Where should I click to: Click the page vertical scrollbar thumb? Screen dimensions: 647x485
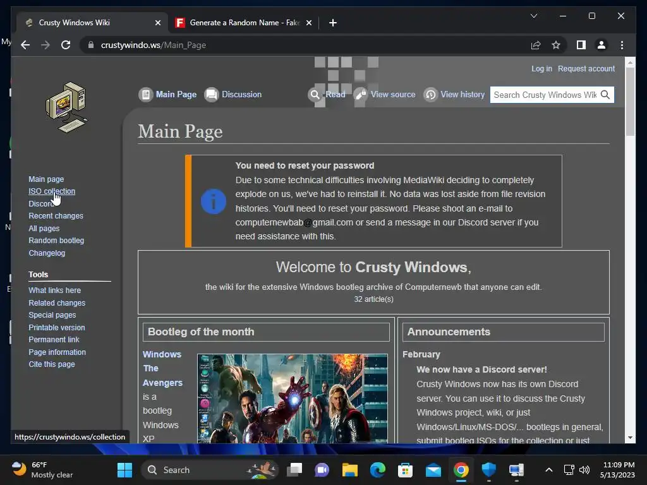630,102
